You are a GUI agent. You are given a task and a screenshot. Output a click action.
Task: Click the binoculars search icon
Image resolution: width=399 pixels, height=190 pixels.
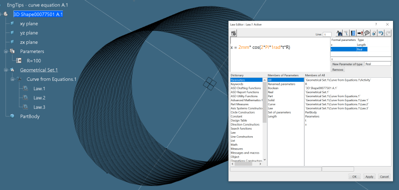(339, 33)
